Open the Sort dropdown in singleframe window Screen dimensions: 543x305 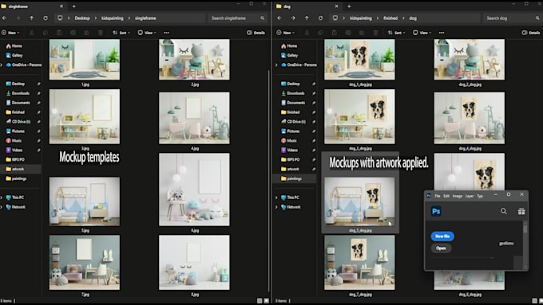(121, 33)
